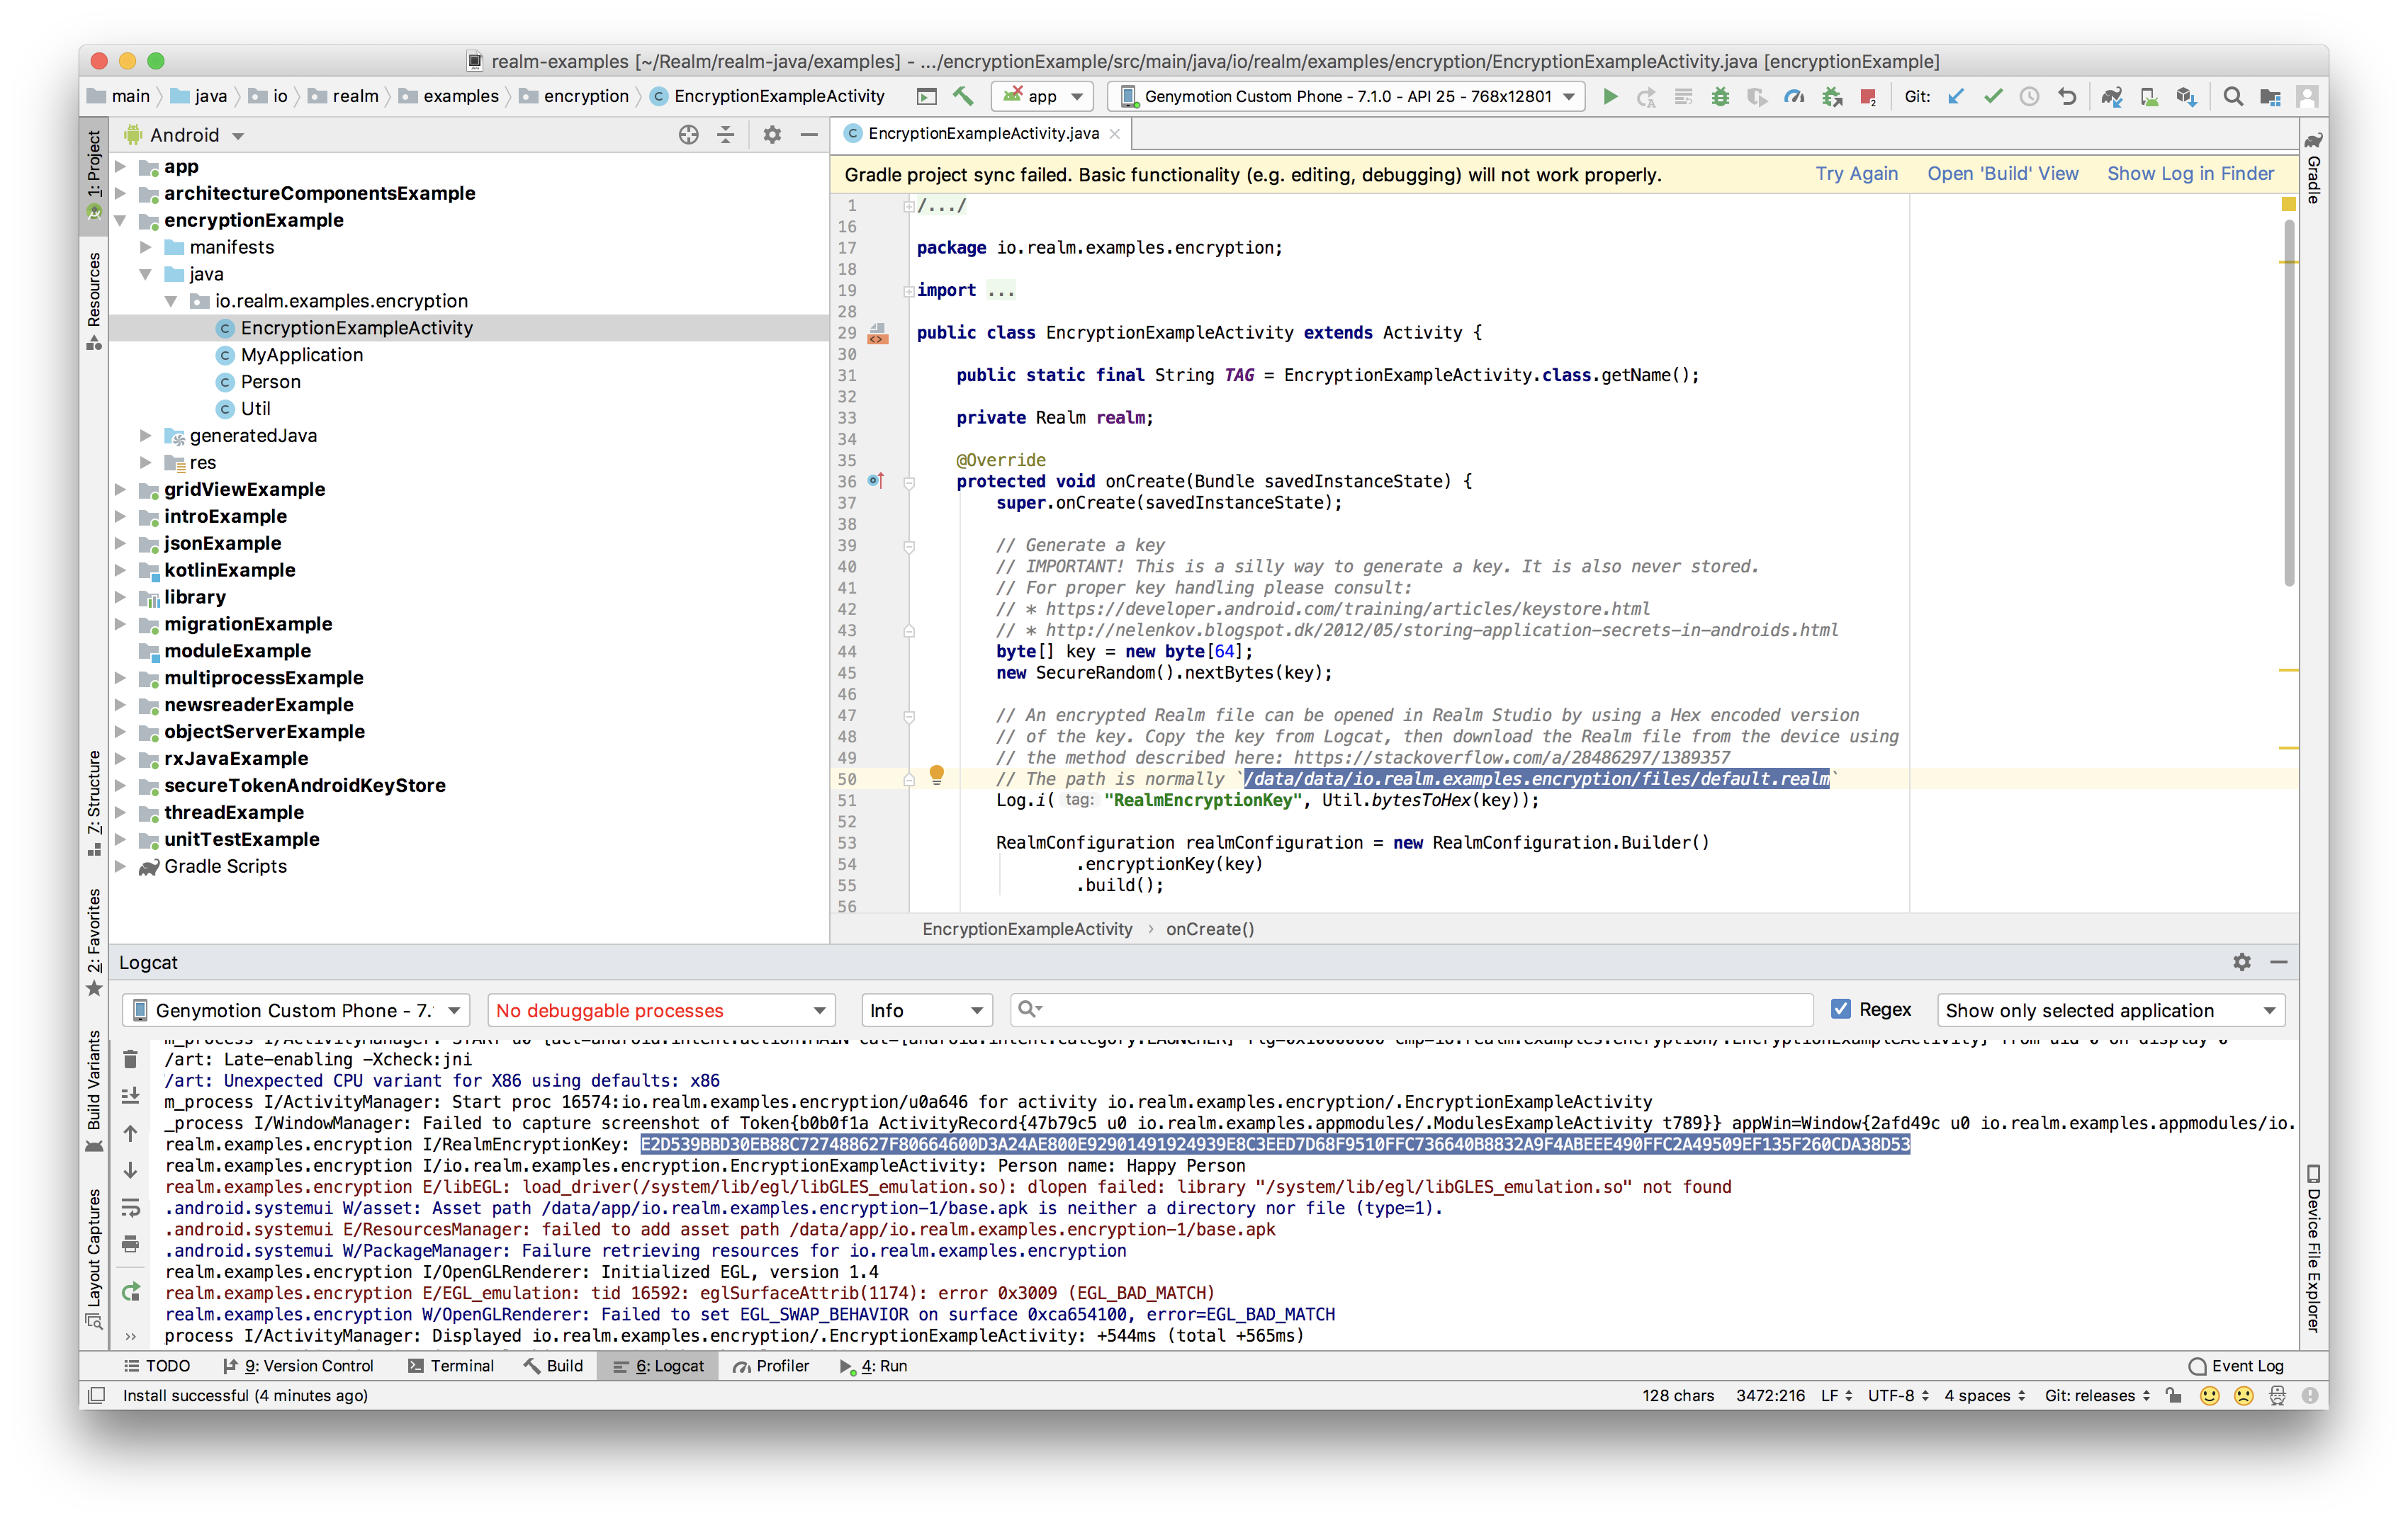The width and height of the screenshot is (2408, 1523).
Task: Click the Make Project hammer icon
Action: point(963,97)
